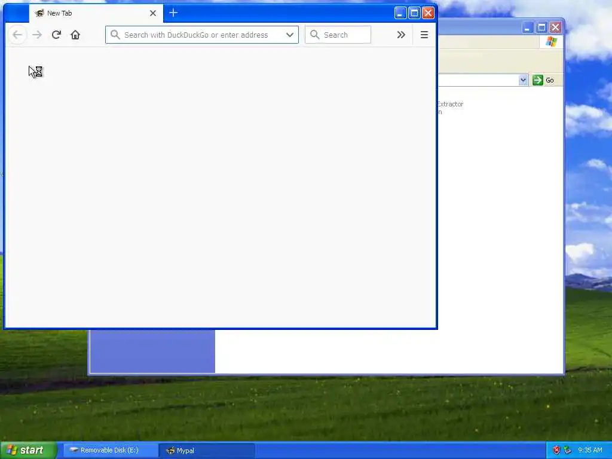Expand the address bar history dropdown arrow
612x459 pixels.
pos(290,35)
